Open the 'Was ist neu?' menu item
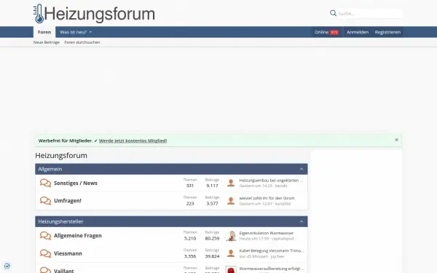The width and height of the screenshot is (437, 273). coord(73,32)
